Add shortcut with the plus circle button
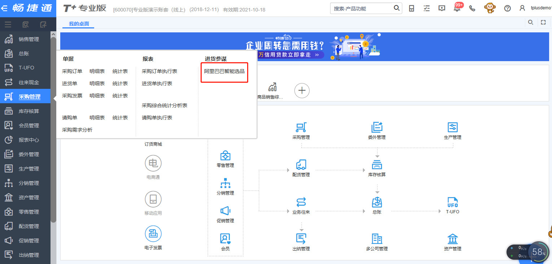The height and width of the screenshot is (264, 552). point(302,90)
